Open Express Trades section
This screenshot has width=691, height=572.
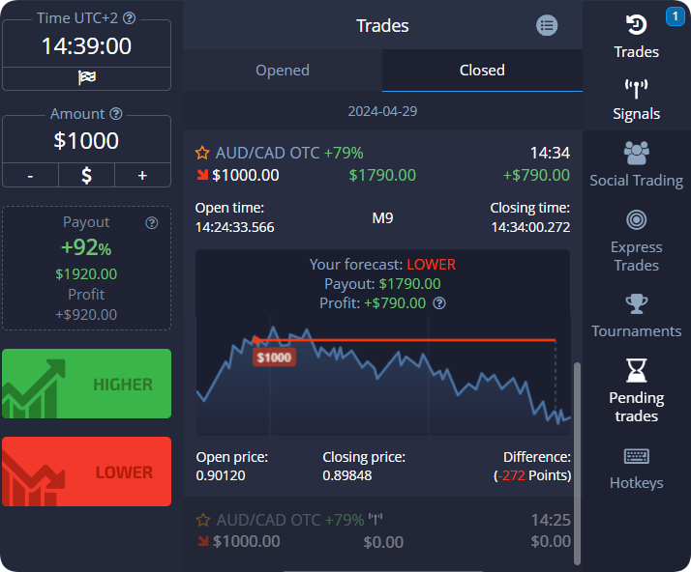636,220
